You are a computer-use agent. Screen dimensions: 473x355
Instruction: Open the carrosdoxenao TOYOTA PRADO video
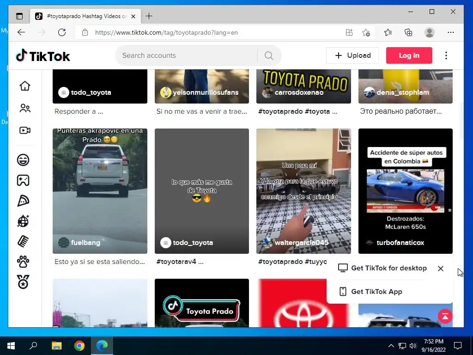[x=303, y=86]
